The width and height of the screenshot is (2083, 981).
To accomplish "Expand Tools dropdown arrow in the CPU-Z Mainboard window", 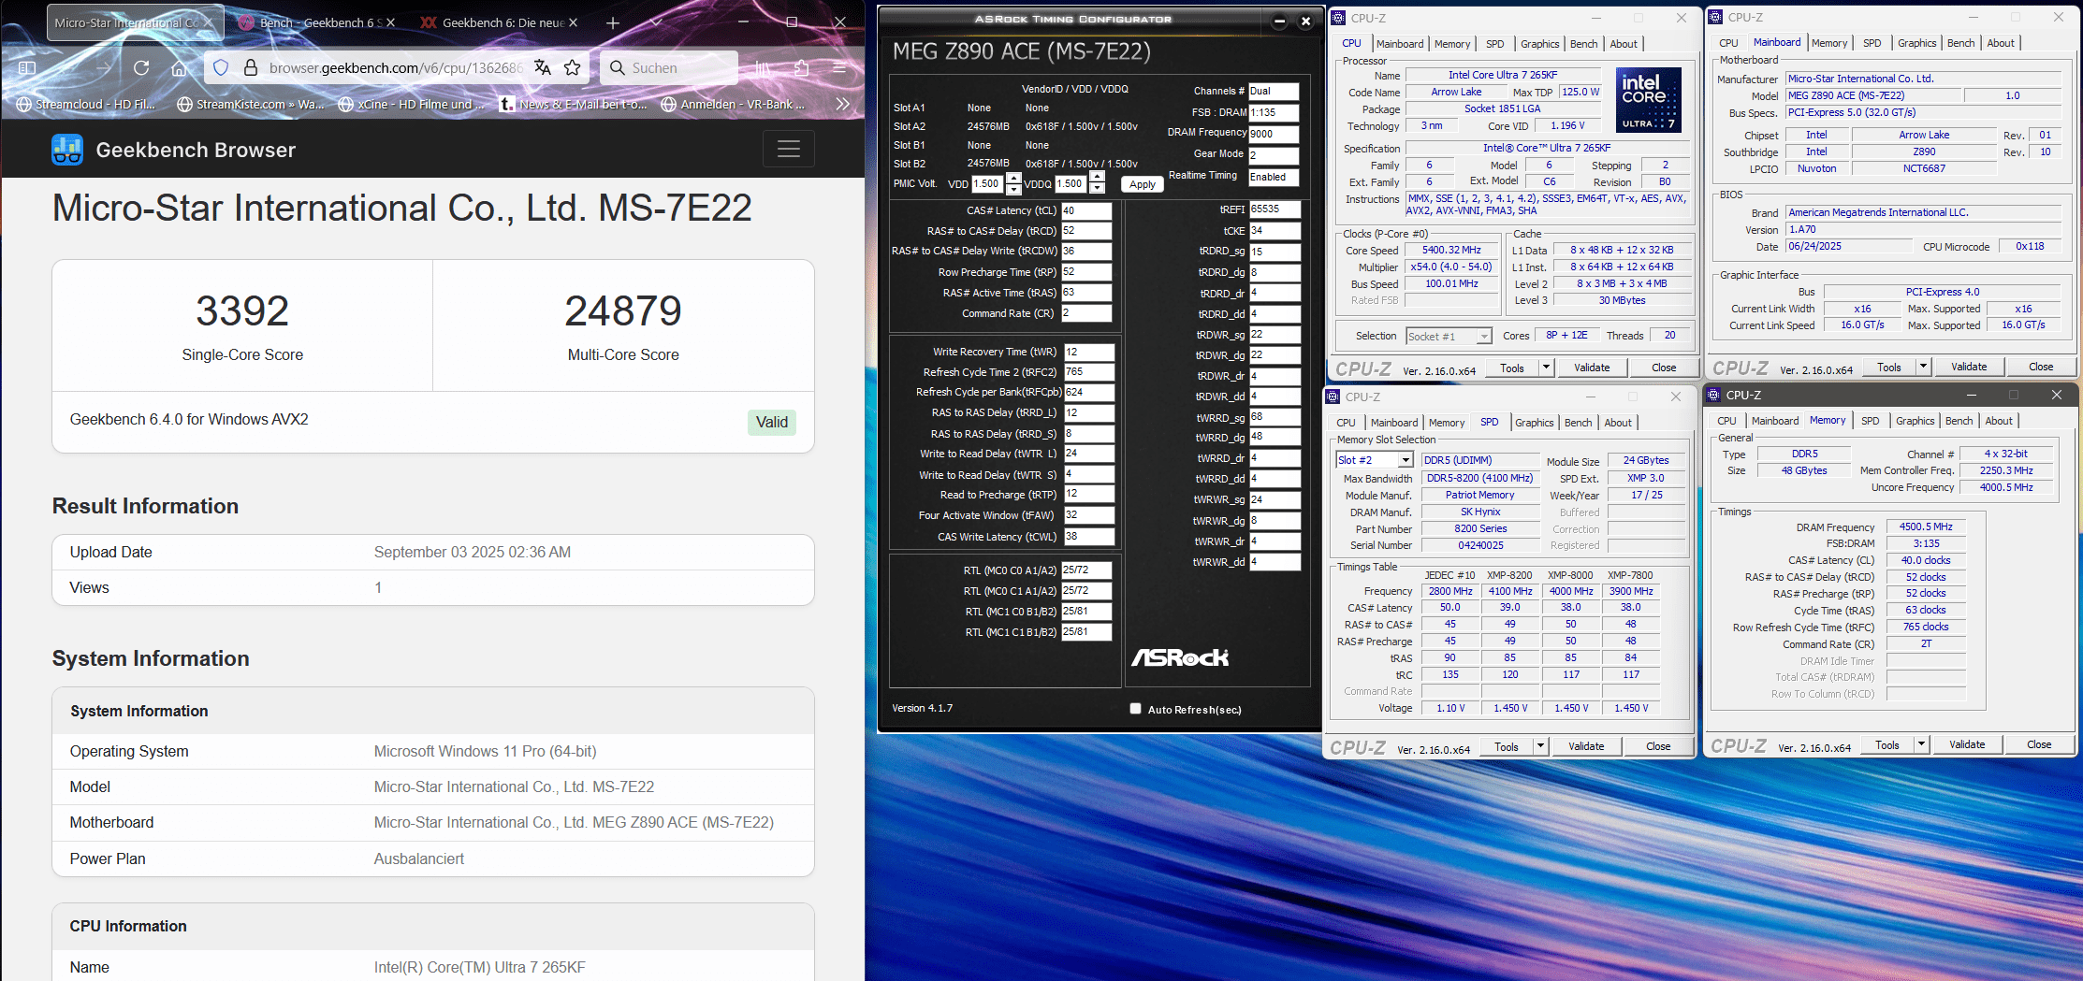I will coord(1923,367).
